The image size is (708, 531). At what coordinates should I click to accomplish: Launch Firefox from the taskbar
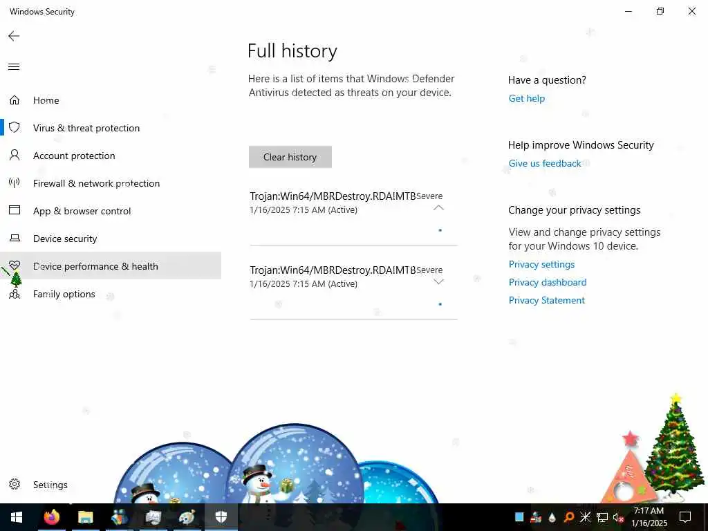51,517
